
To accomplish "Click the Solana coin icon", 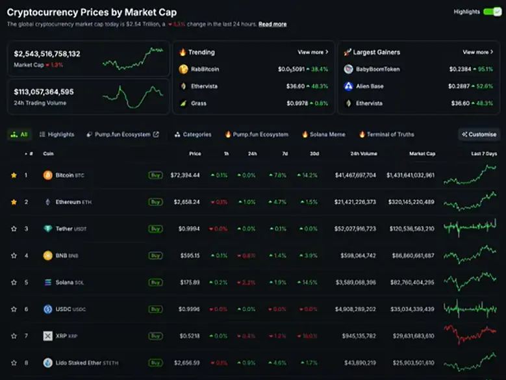I will click(48, 283).
